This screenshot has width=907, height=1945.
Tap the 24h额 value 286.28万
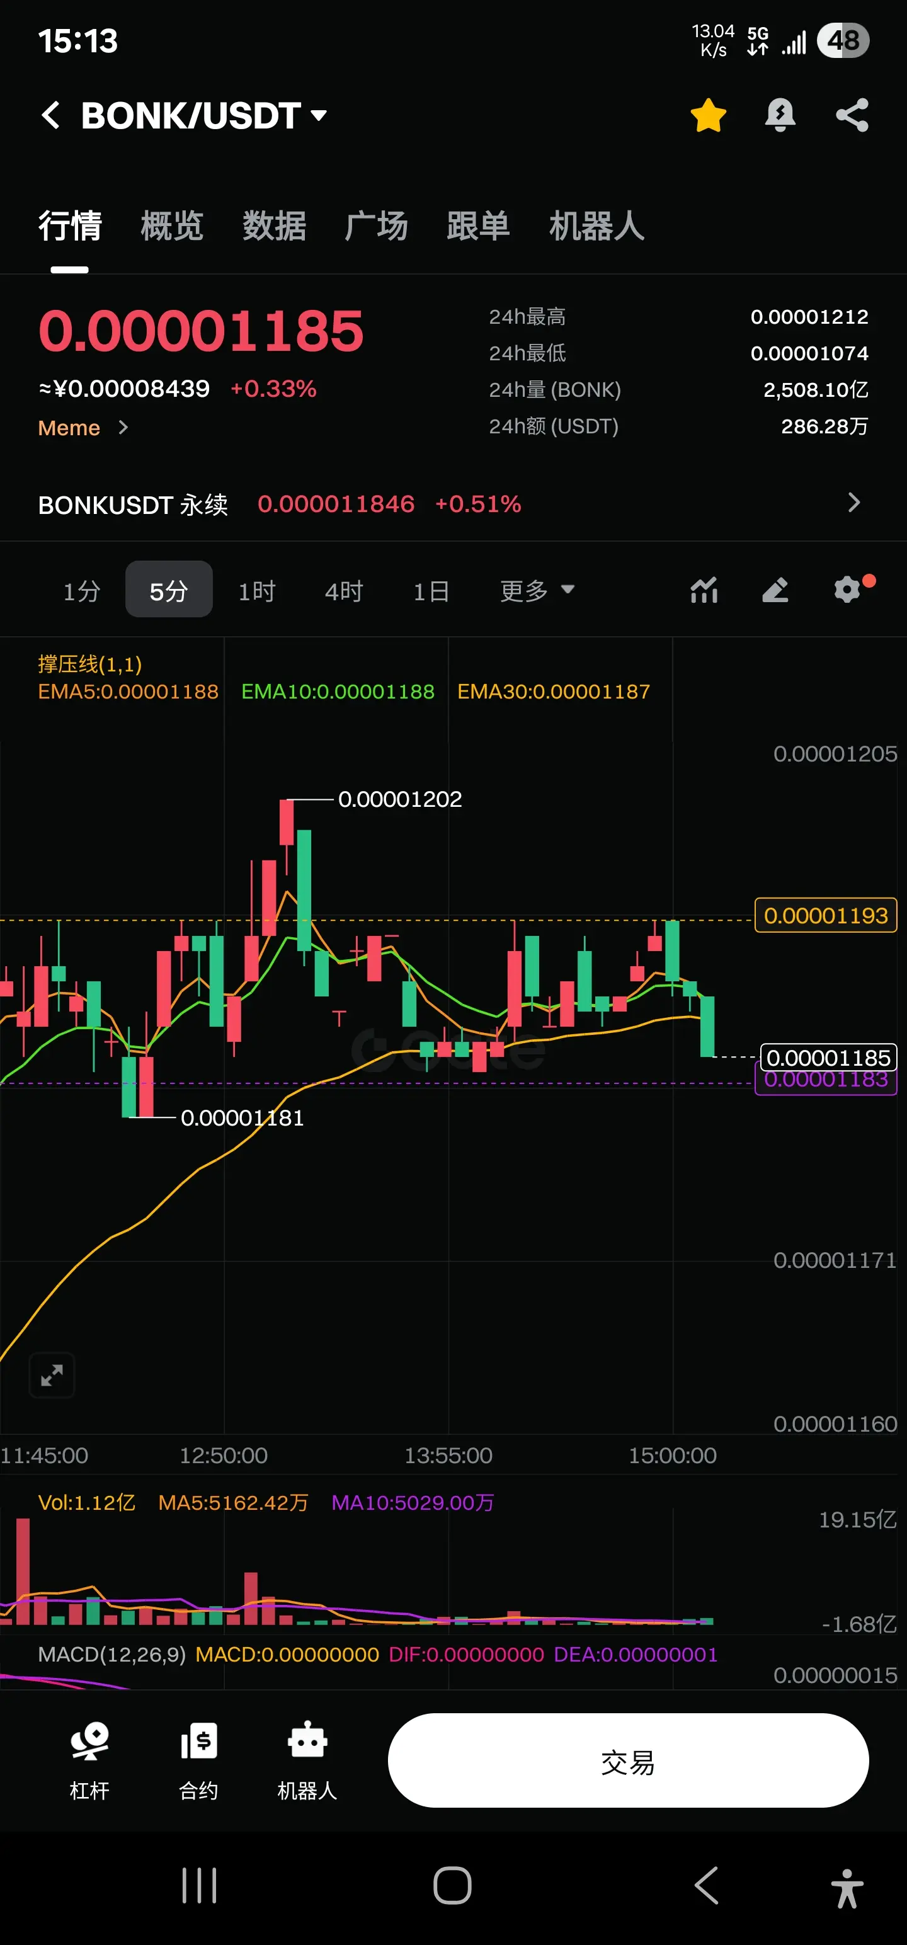click(x=824, y=426)
